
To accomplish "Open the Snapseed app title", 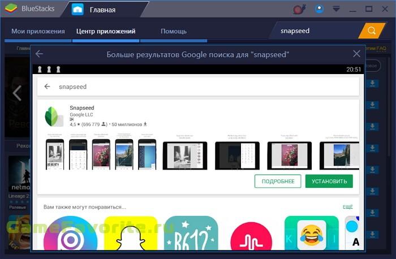I will pos(82,108).
